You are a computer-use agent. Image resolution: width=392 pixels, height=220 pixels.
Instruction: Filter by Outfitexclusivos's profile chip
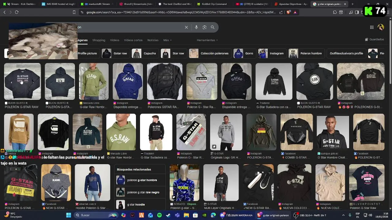click(x=346, y=53)
